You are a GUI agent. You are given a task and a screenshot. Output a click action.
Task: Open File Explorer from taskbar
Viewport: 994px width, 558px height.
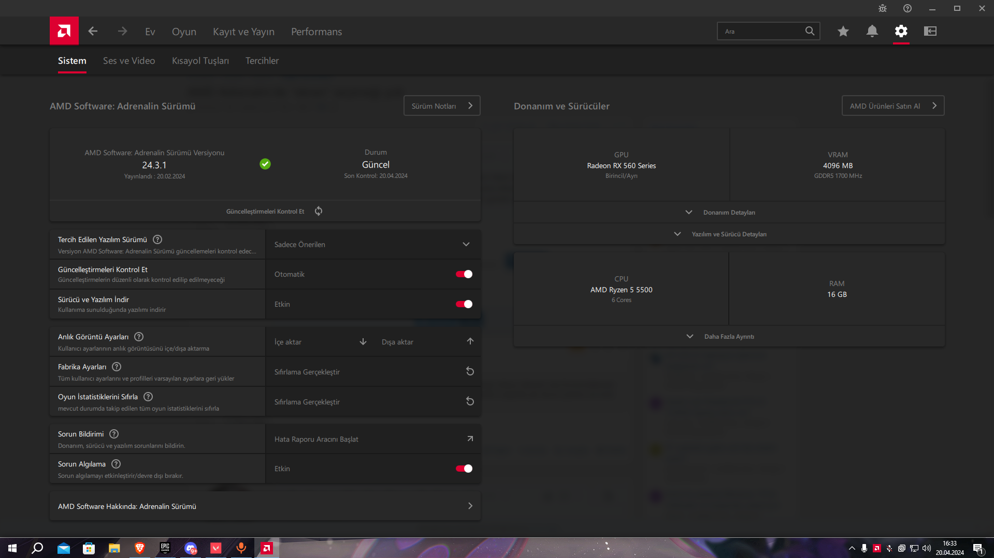[114, 548]
